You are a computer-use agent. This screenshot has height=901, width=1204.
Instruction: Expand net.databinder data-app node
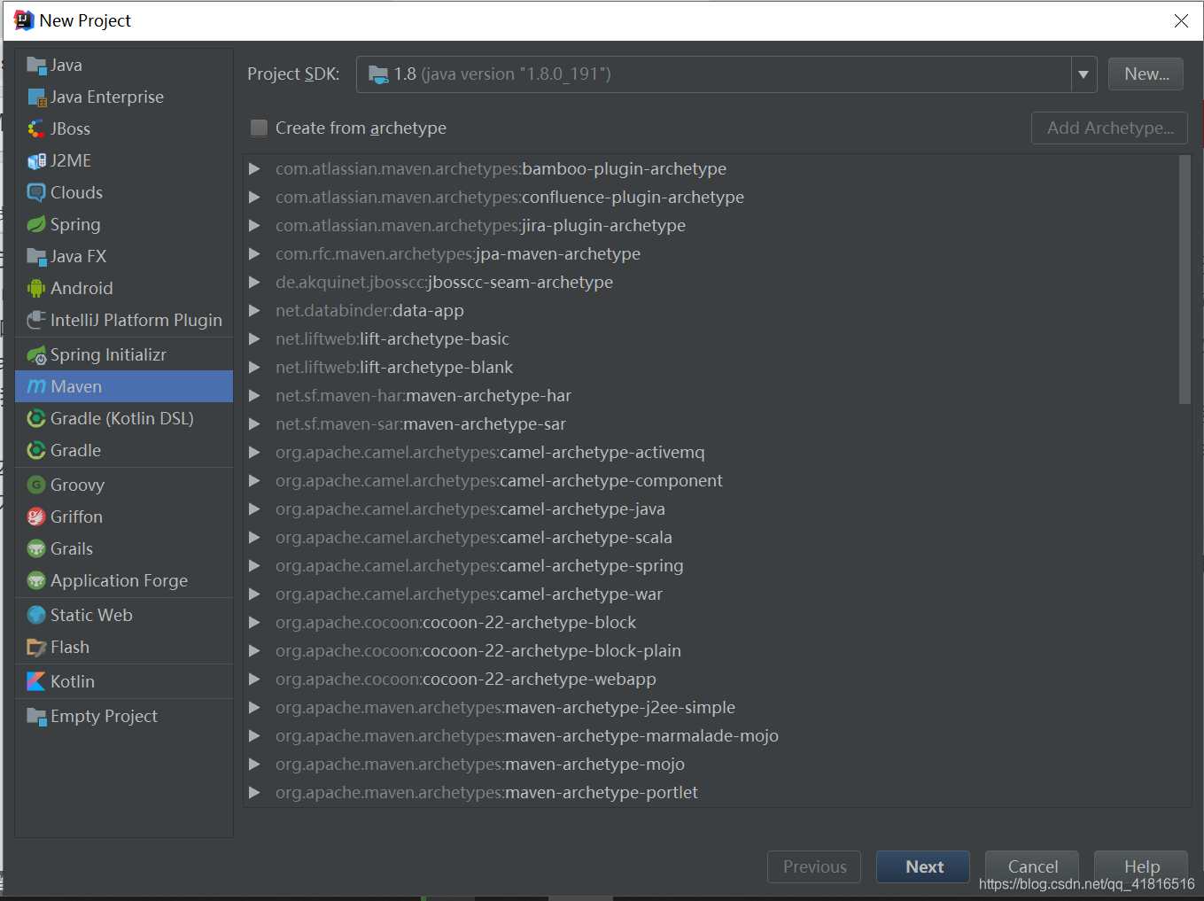pos(254,310)
